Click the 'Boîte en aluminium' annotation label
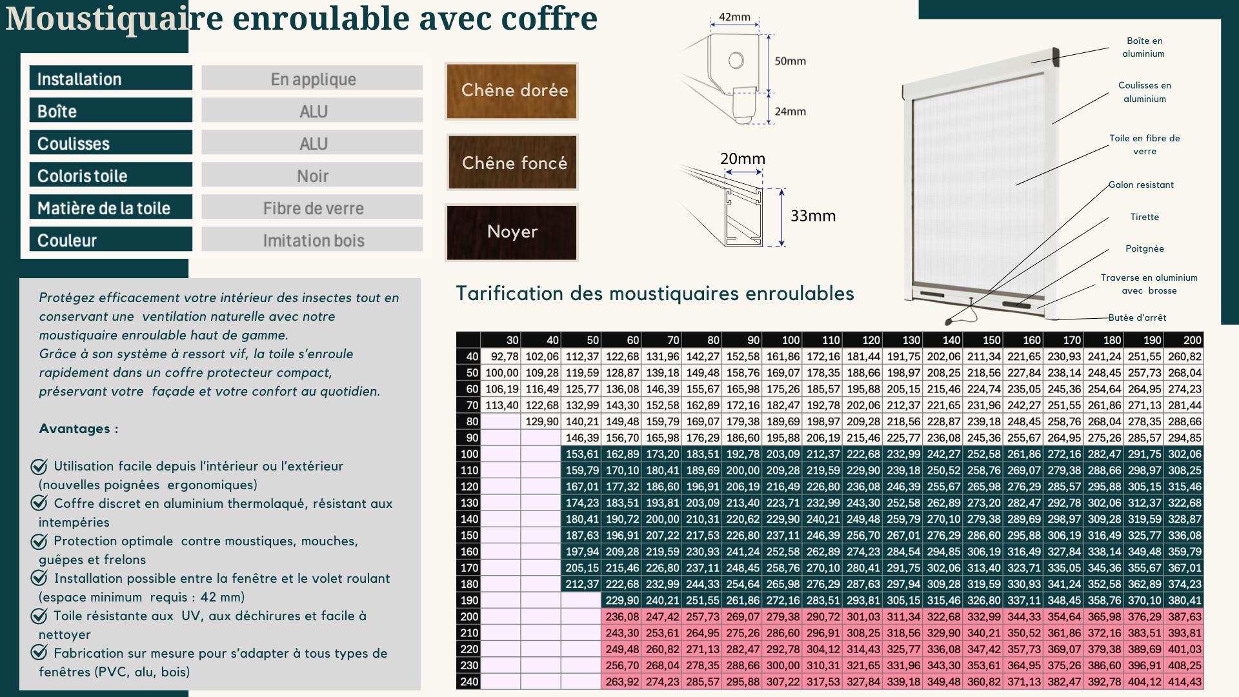Viewport: 1239px width, 697px height. (1143, 47)
